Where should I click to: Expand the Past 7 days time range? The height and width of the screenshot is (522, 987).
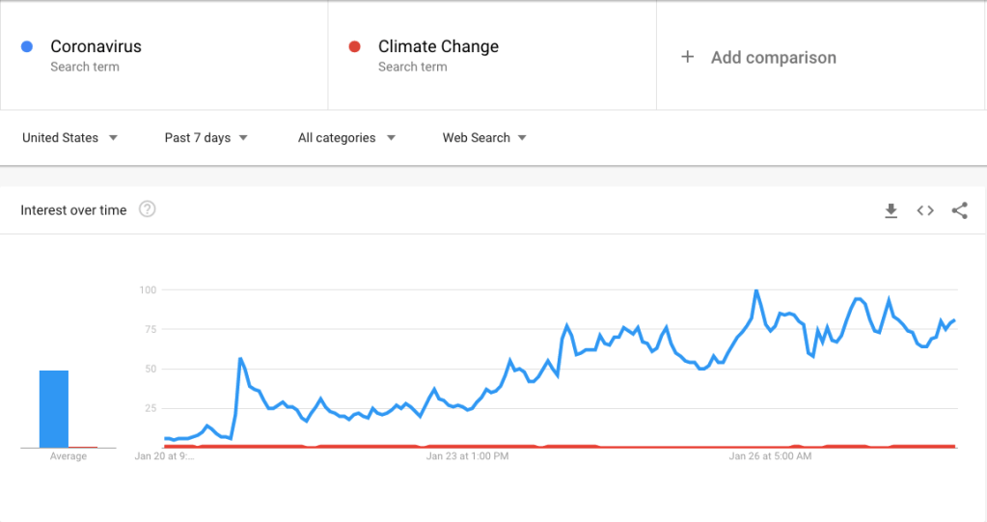point(206,138)
